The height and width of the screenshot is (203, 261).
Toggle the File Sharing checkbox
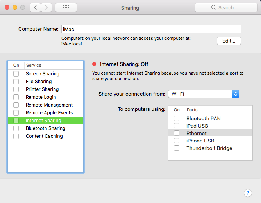[16, 82]
